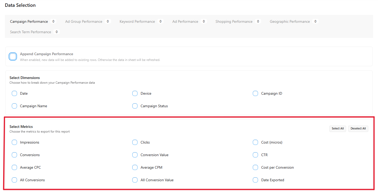This screenshot has width=378, height=193.
Task: Enable All Conversion Value metric
Action: coord(135,180)
